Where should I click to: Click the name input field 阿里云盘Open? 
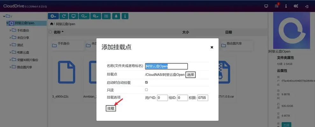click(166, 66)
